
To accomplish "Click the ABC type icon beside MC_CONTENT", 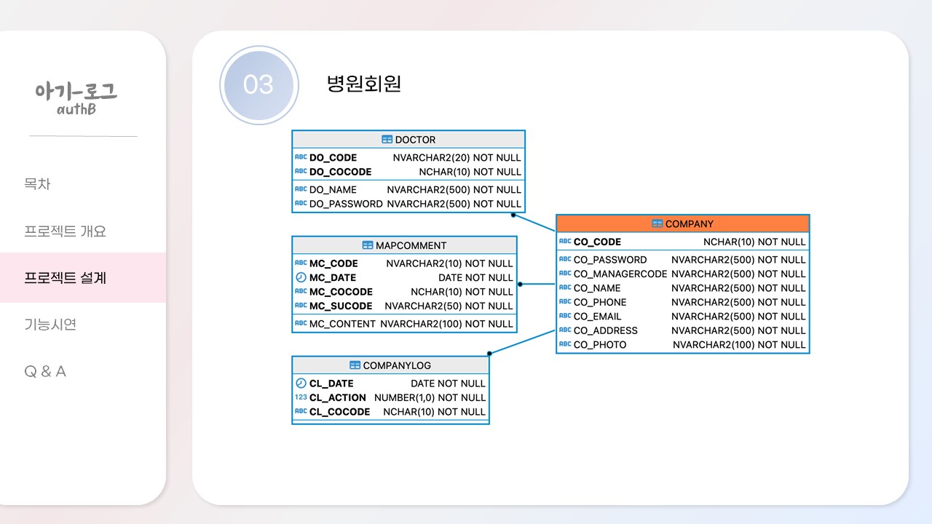I will [x=301, y=324].
